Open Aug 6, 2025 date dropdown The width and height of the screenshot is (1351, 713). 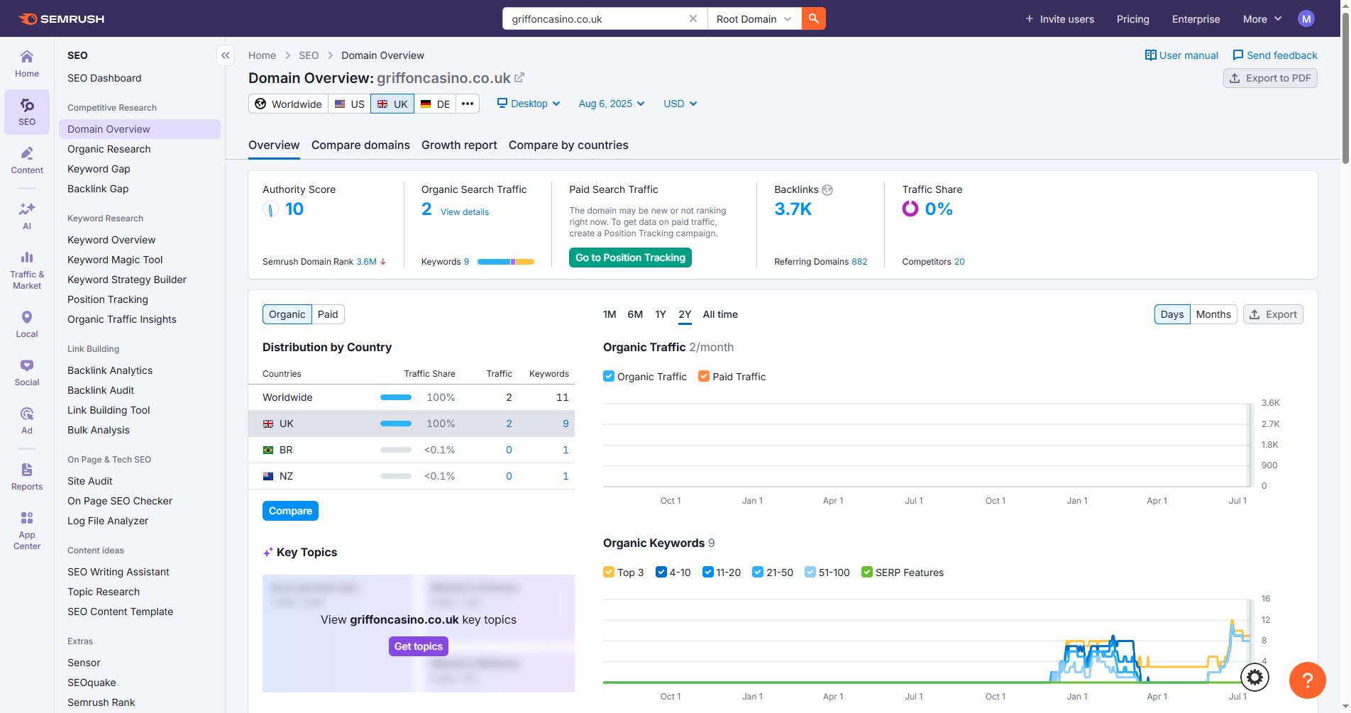tap(612, 104)
